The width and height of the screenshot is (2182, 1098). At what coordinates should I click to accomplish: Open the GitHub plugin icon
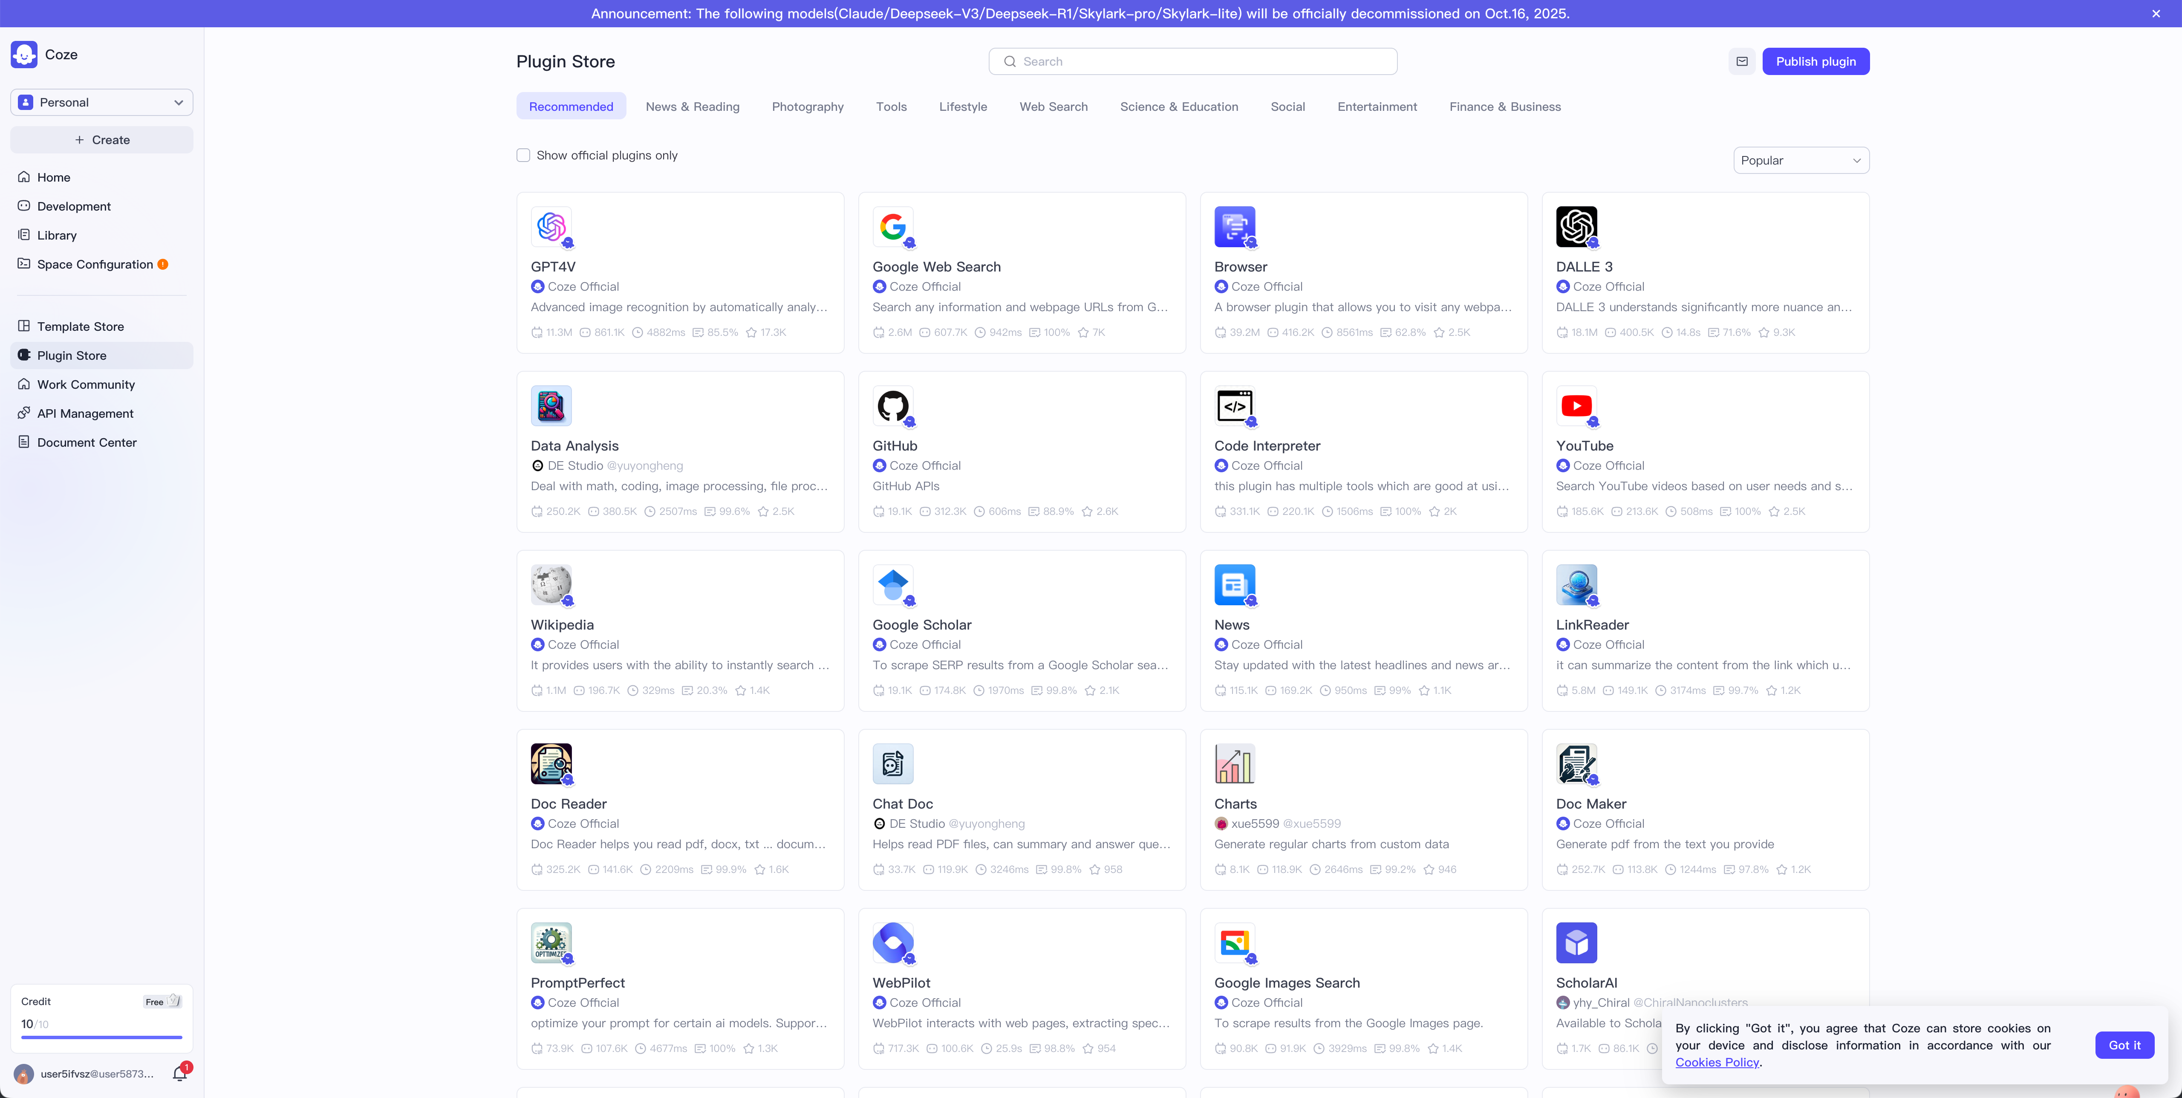(x=893, y=406)
